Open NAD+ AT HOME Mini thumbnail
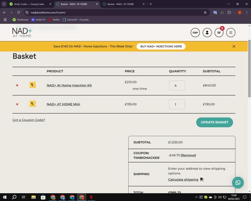The height and width of the screenshot is (201, 251). click(x=33, y=104)
